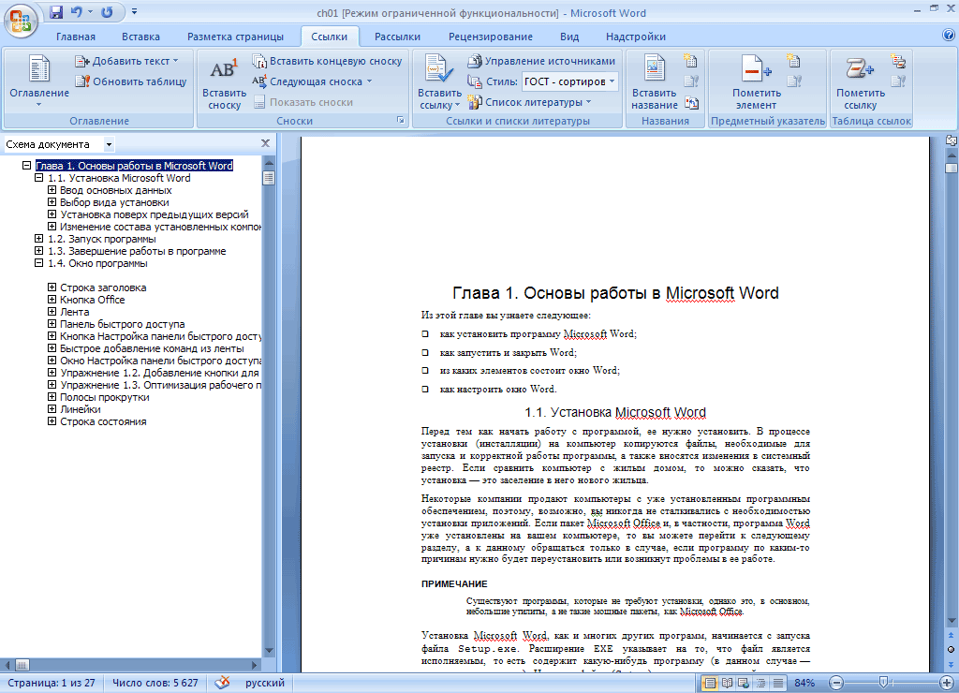Switch to Print Layout view button
Image resolution: width=959 pixels, height=693 pixels.
click(x=710, y=684)
